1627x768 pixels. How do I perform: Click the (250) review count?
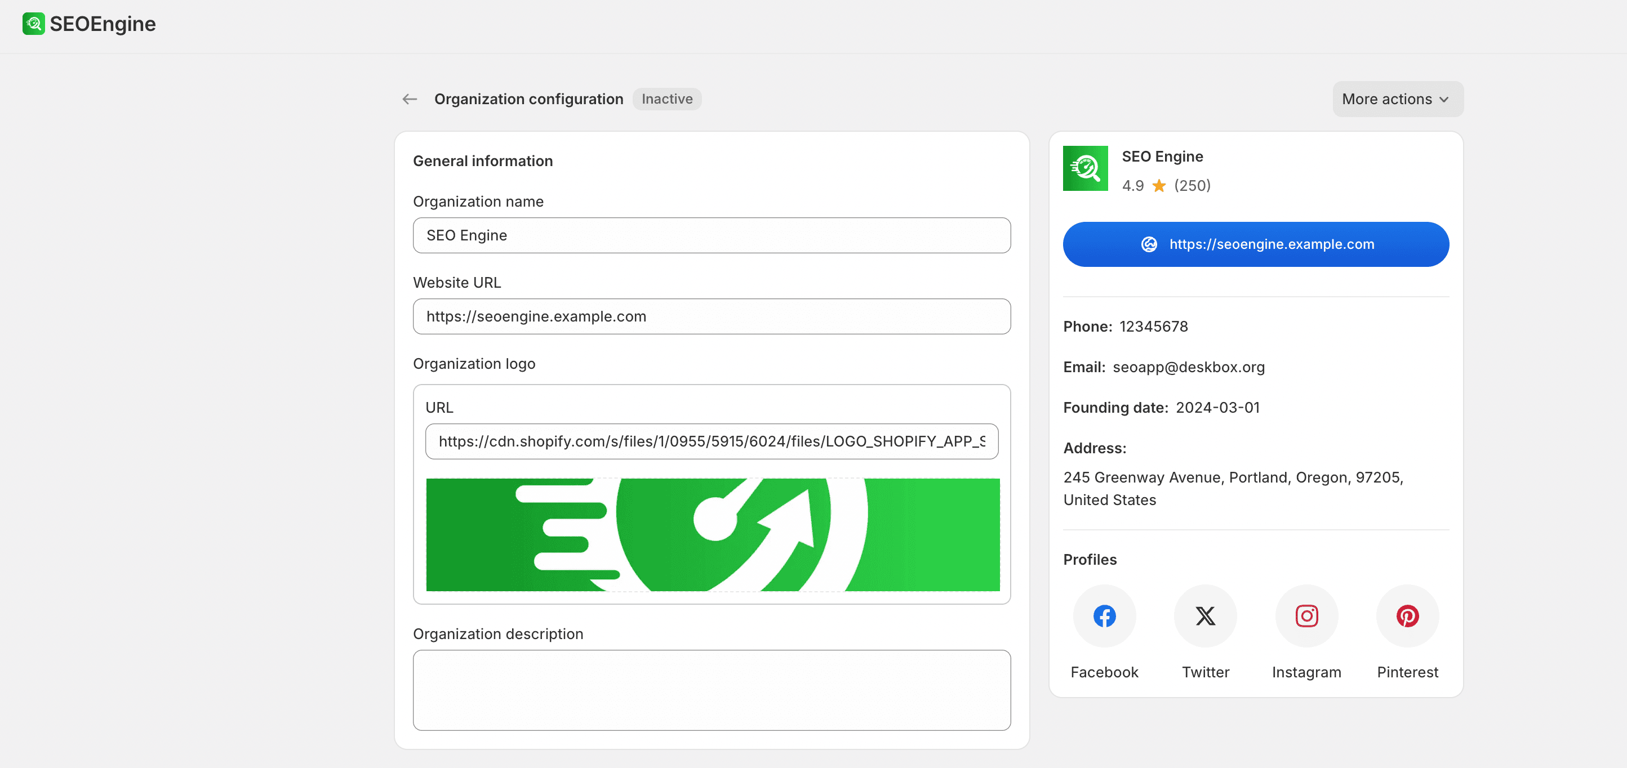(x=1192, y=186)
